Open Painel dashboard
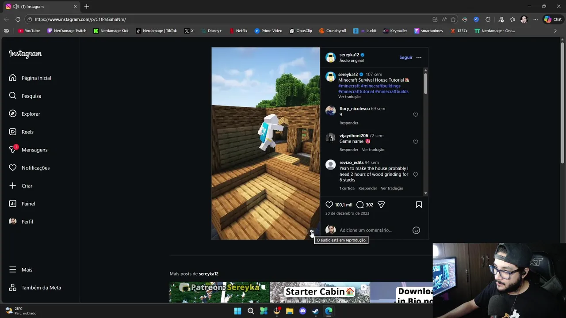 coord(22,204)
